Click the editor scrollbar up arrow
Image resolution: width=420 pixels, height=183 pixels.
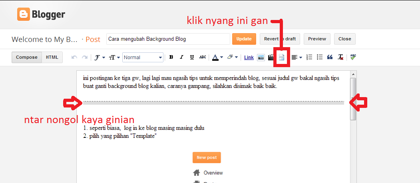tap(353, 74)
